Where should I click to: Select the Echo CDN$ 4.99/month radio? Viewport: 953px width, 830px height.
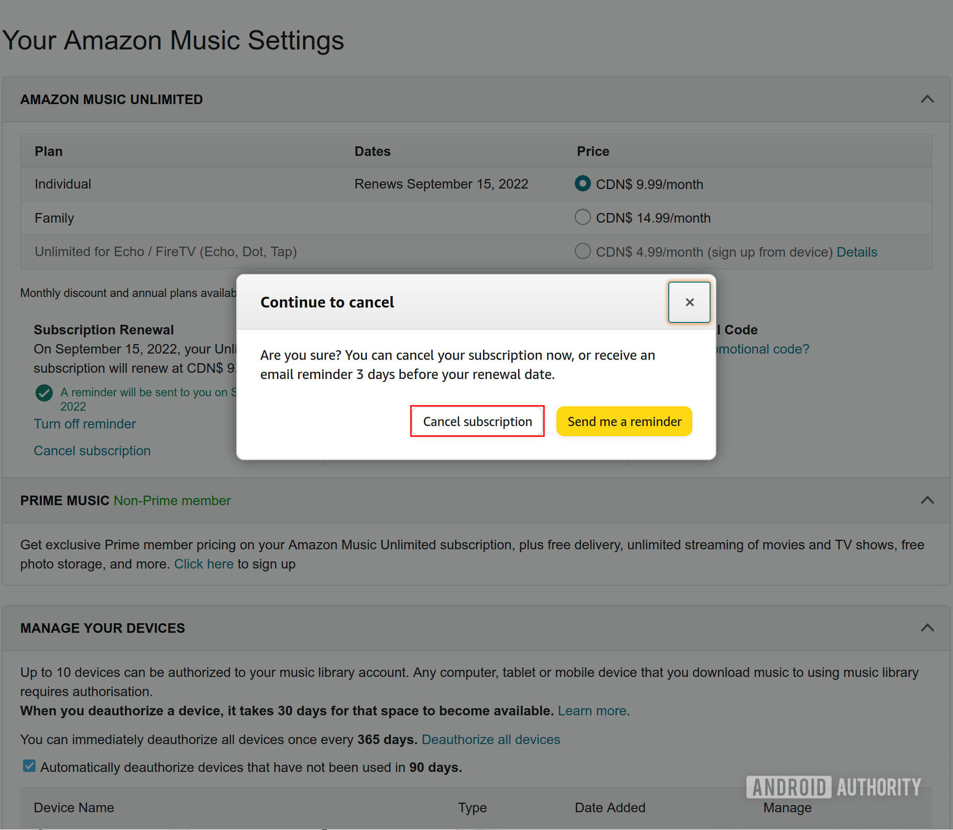(x=582, y=251)
